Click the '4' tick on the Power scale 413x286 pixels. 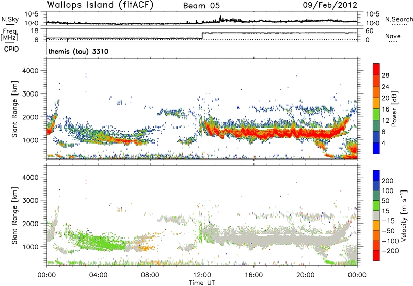(x=383, y=143)
